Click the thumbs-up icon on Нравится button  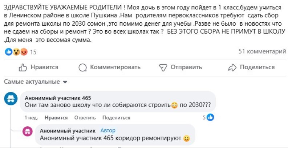coord(23,67)
